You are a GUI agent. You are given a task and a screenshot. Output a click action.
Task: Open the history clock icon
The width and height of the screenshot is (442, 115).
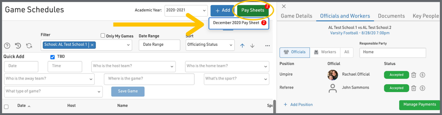pyautogui.click(x=18, y=46)
